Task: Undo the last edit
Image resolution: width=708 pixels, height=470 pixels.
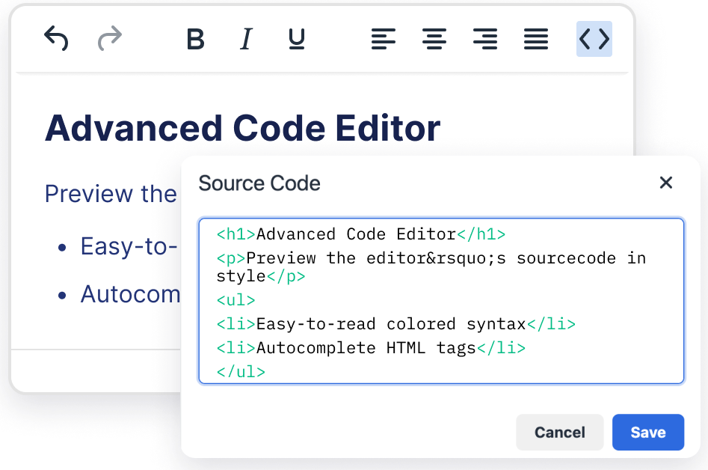Action: [55, 40]
